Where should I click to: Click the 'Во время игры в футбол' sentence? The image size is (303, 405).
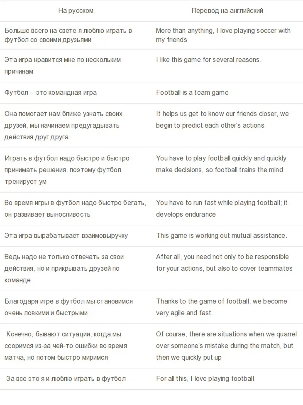pyautogui.click(x=75, y=208)
